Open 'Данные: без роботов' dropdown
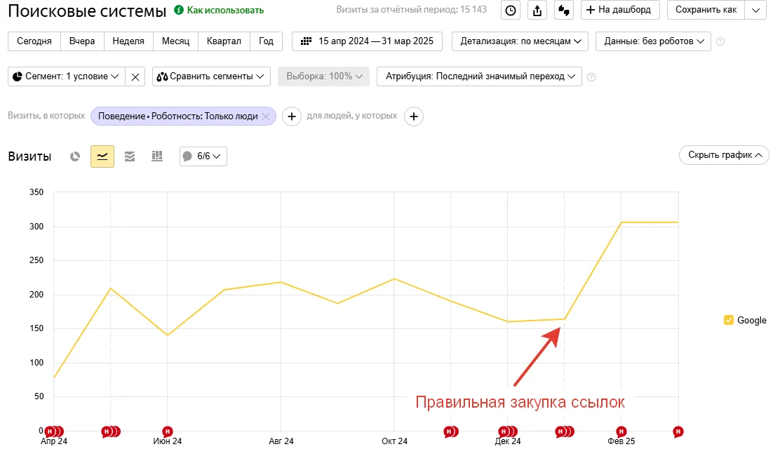 652,41
